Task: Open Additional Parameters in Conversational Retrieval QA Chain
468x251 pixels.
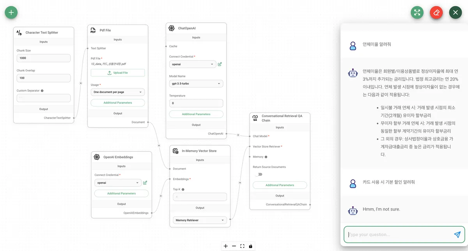Action: [x=280, y=185]
